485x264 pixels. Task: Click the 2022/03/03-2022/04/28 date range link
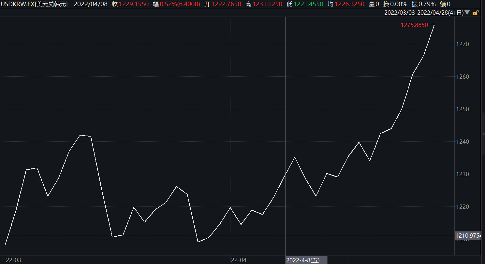(x=424, y=13)
